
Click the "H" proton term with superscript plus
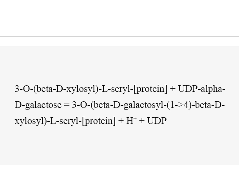coord(131,121)
